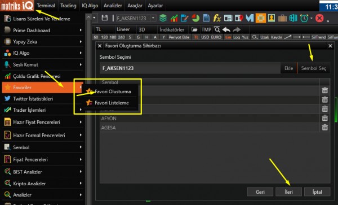Click the open folder icon beside İndikatörler
338x205 pixels.
pos(194,29)
